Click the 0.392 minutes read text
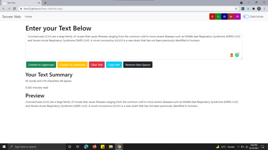The width and height of the screenshot is (268, 150). (37, 87)
